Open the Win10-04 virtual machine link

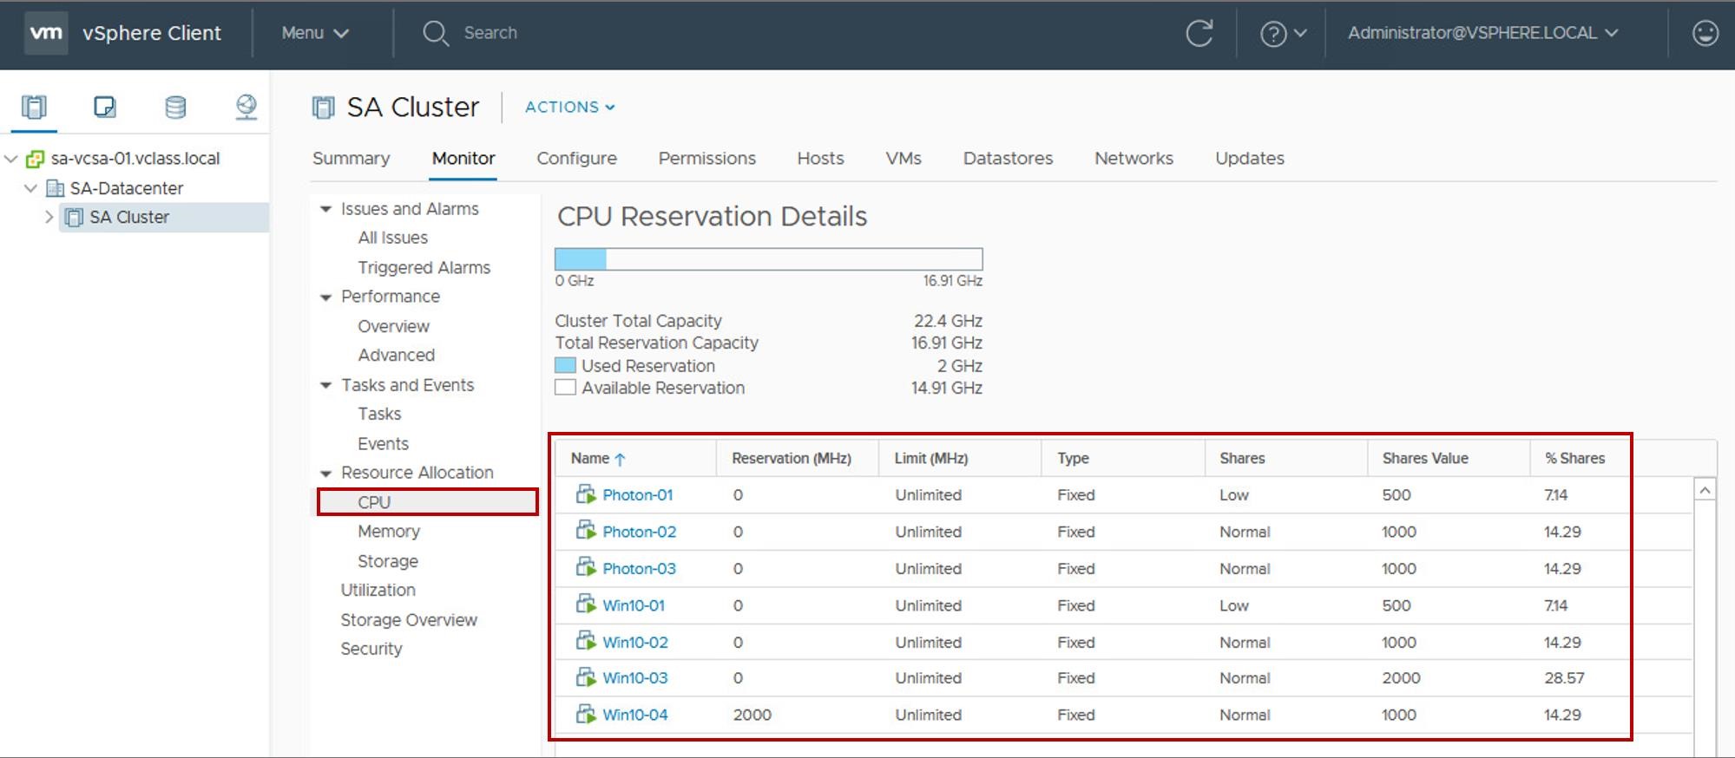point(635,715)
